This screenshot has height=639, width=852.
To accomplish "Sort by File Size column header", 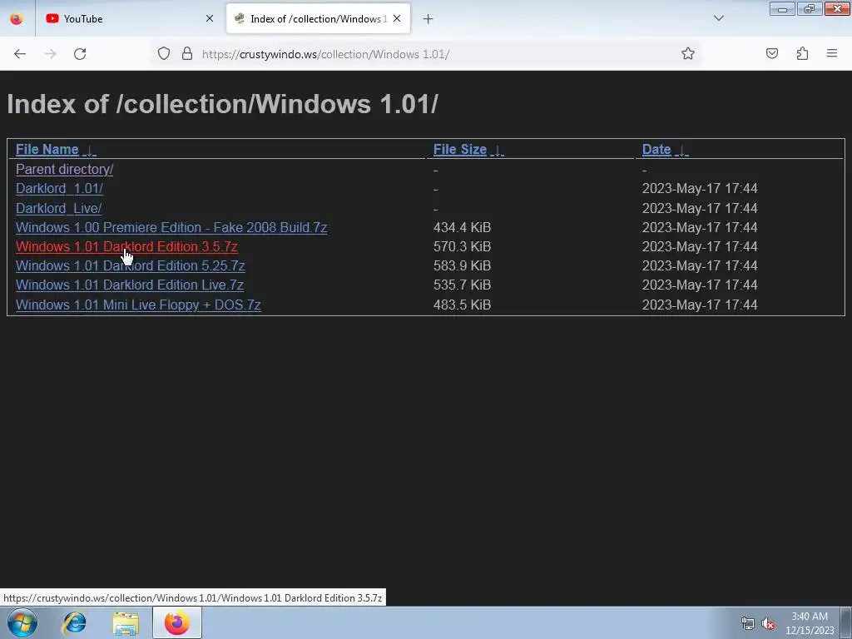I will (x=459, y=150).
